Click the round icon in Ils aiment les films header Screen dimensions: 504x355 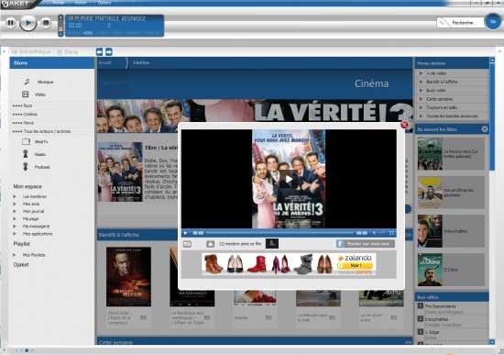485,129
